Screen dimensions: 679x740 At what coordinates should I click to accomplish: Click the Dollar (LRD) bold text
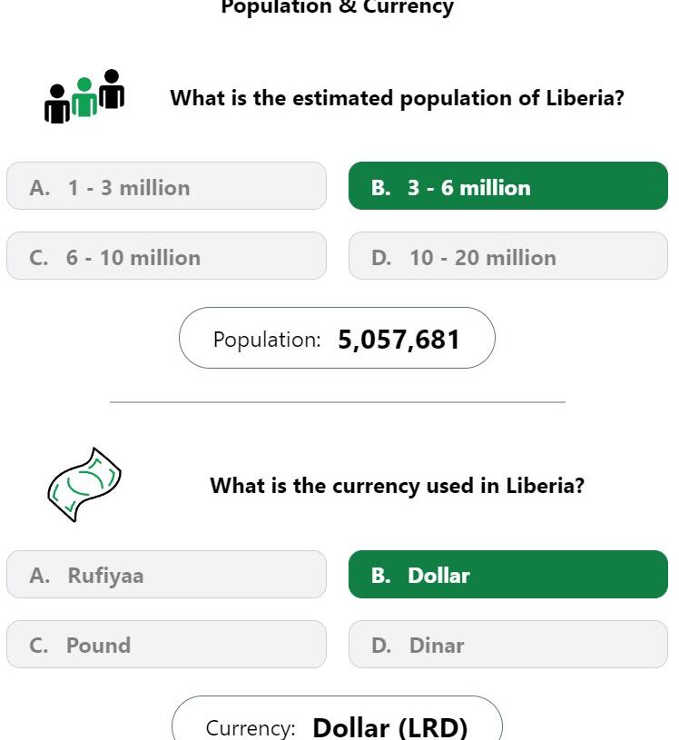(390, 727)
